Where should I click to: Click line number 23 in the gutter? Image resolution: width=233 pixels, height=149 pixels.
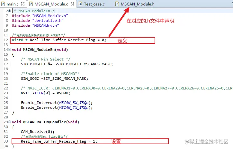click(x=6, y=93)
